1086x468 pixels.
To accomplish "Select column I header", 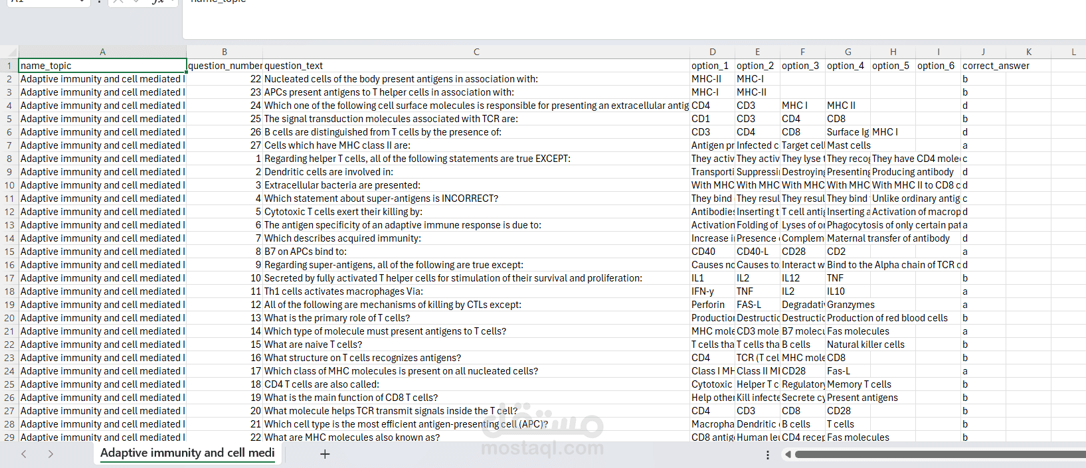I will point(939,52).
